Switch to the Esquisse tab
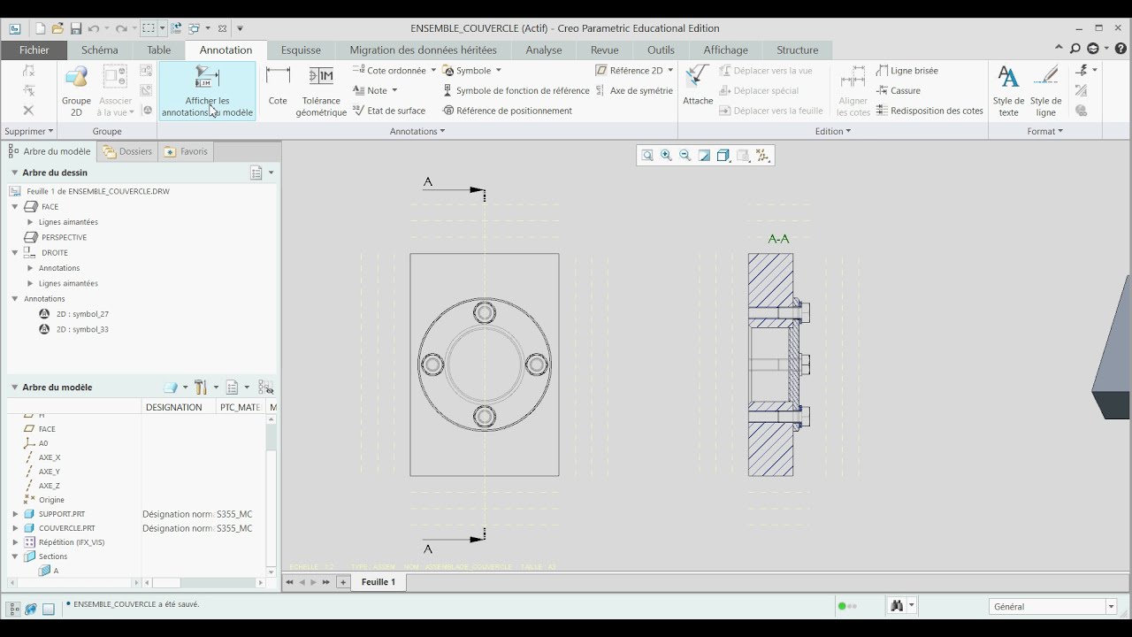 coord(301,50)
